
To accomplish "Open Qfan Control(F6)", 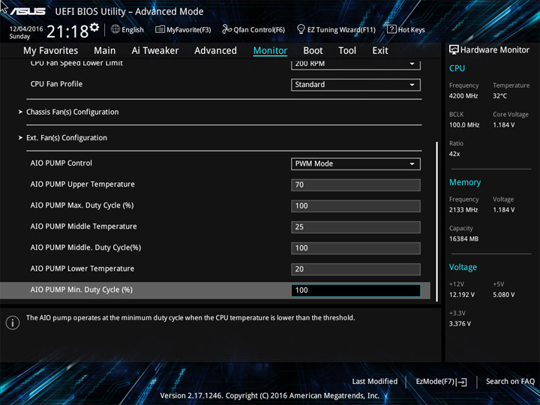I will click(253, 29).
